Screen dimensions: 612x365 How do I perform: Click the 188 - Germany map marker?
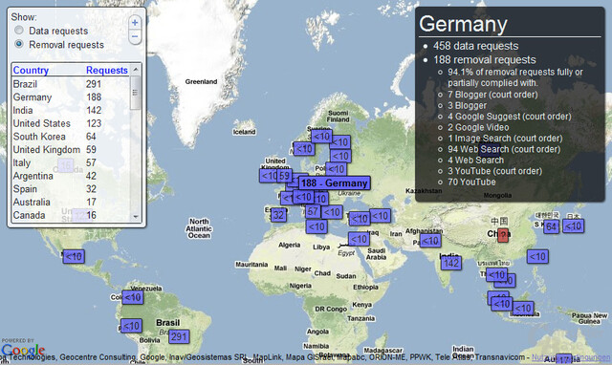point(334,182)
